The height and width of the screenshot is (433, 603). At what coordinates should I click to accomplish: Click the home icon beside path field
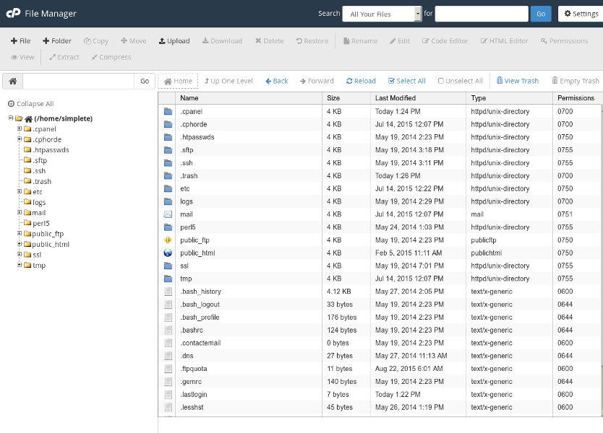[13, 81]
